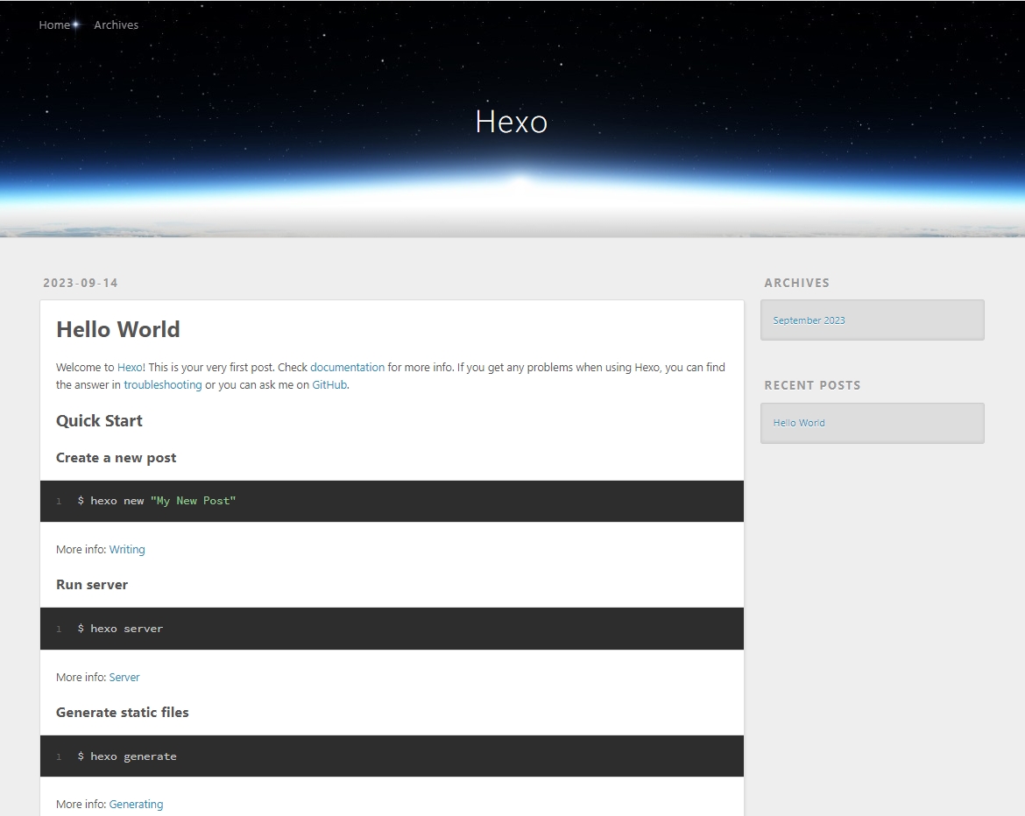Open September 2023 archive in sidebar
Image resolution: width=1025 pixels, height=816 pixels.
click(809, 320)
